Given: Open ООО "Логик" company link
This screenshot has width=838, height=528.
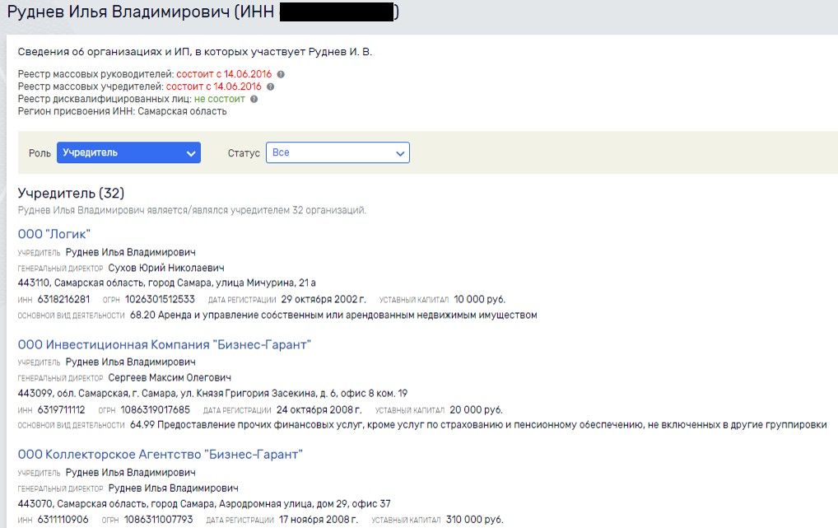Looking at the screenshot, I should pyautogui.click(x=54, y=234).
